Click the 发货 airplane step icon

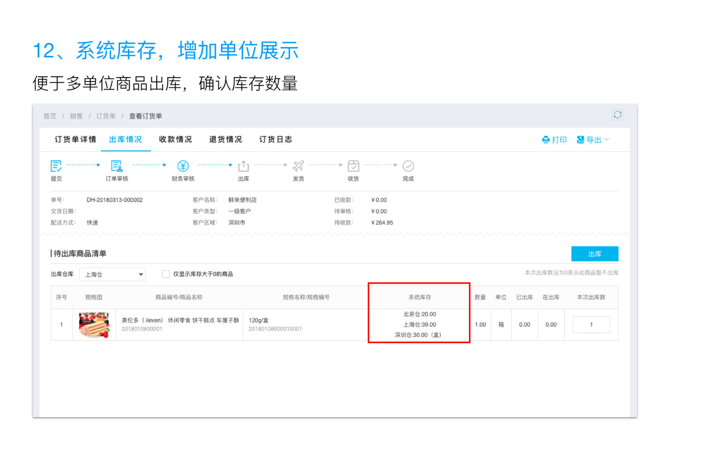click(x=298, y=166)
